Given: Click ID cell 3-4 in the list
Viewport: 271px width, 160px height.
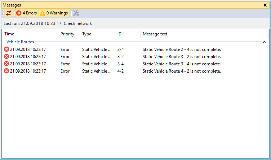Looking at the screenshot, I should click(121, 64).
